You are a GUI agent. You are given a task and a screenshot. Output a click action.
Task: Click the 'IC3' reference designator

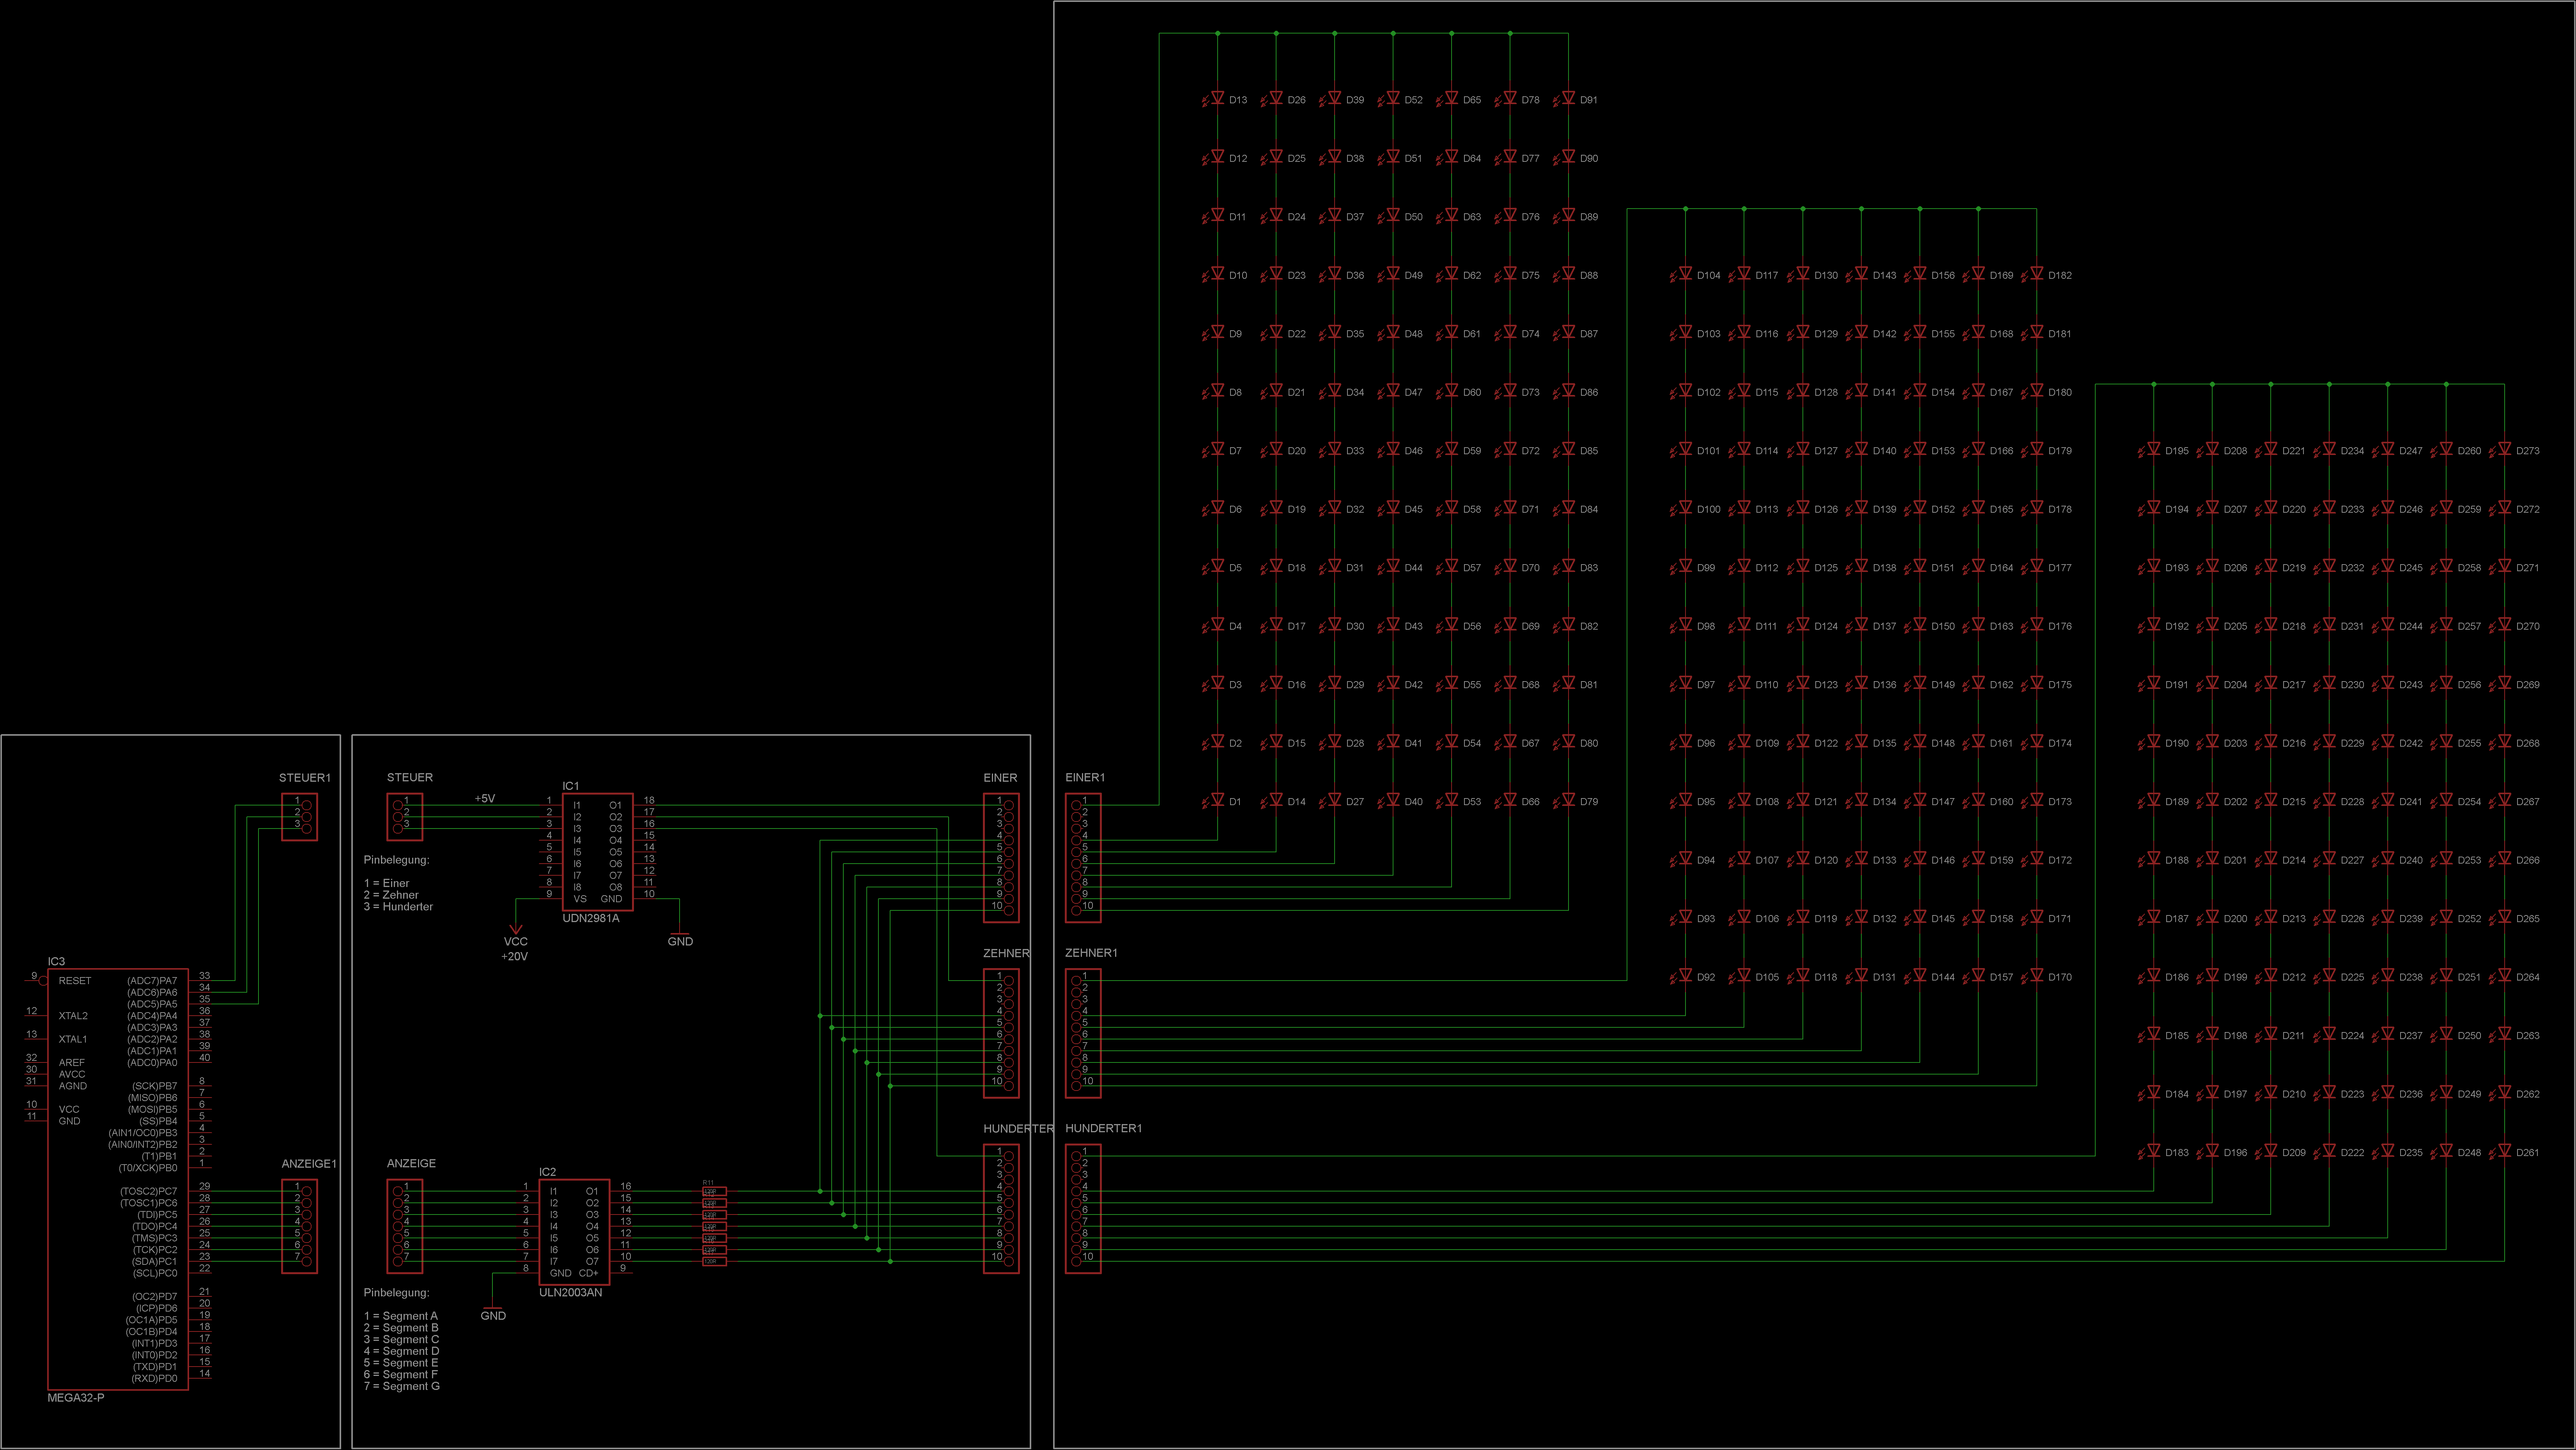(x=56, y=961)
